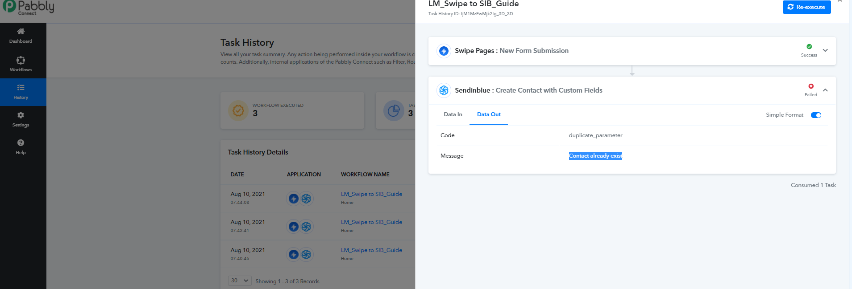The height and width of the screenshot is (289, 852).
Task: Open the Dashboard home icon in sidebar
Action: click(21, 32)
